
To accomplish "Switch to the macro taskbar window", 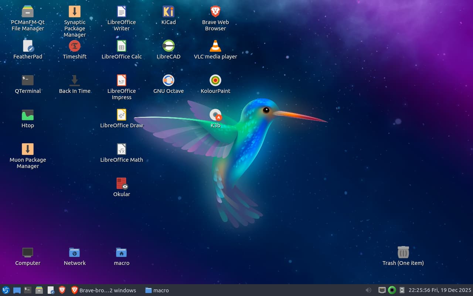I will pyautogui.click(x=157, y=290).
